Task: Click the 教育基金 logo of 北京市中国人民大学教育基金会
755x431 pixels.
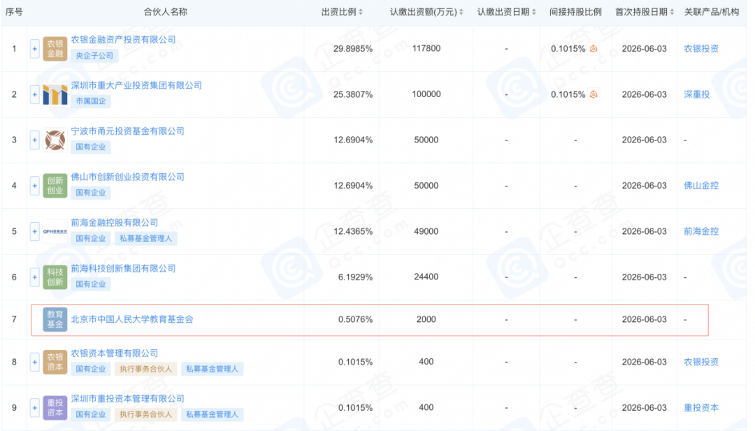Action: click(x=55, y=319)
